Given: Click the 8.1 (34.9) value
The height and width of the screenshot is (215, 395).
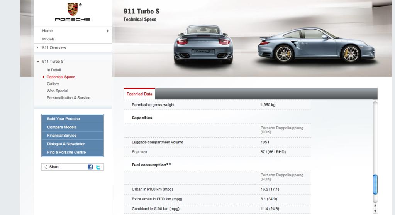Looking at the screenshot, I should 269,199.
